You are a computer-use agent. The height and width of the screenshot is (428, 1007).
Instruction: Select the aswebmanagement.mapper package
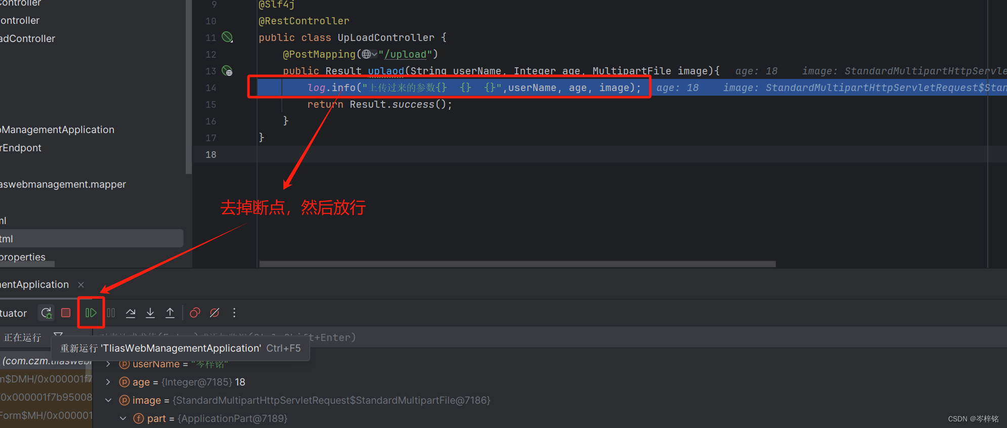63,184
